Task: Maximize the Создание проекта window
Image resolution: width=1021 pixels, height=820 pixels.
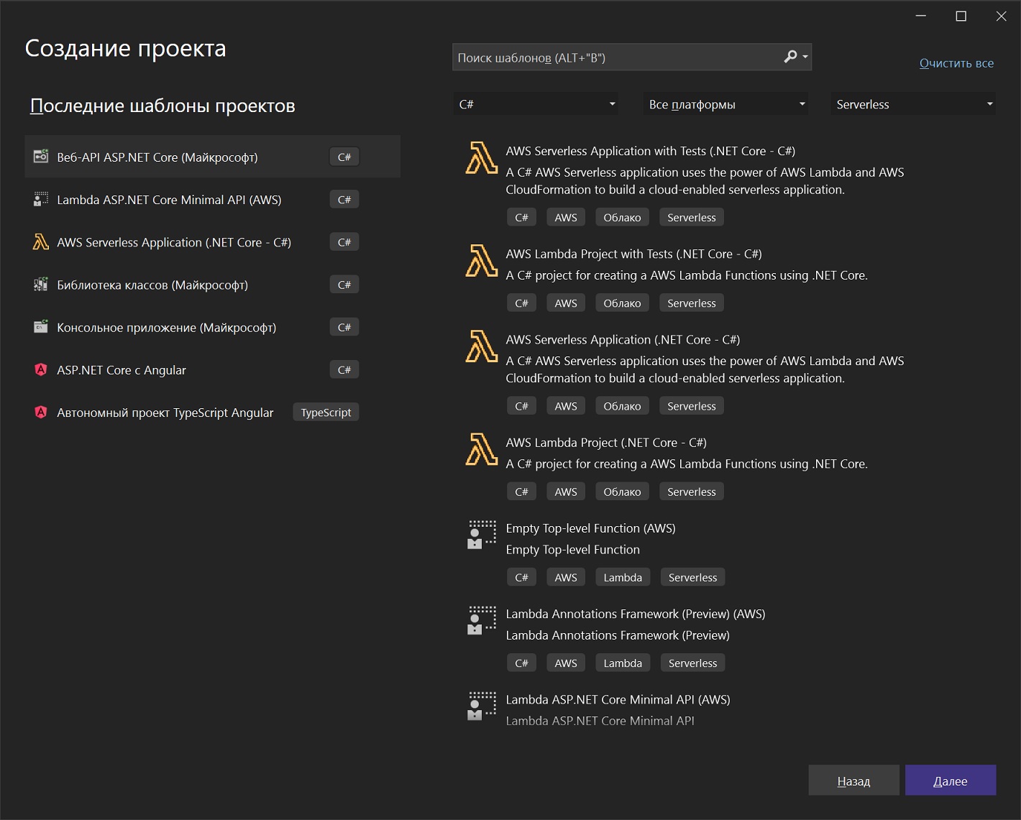Action: (x=961, y=16)
